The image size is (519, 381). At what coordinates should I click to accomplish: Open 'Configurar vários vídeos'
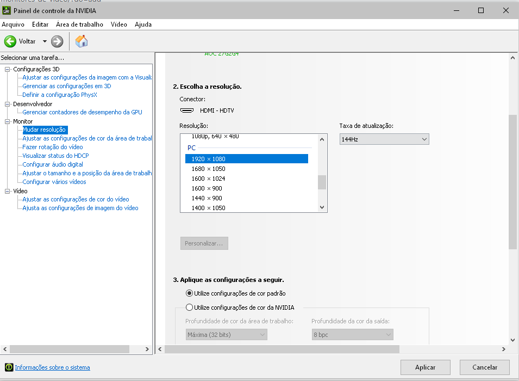54,182
